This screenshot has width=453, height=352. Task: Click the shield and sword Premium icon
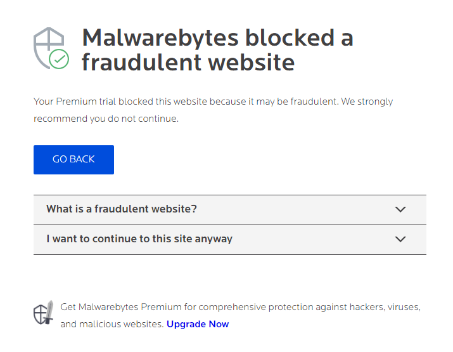tap(44, 313)
